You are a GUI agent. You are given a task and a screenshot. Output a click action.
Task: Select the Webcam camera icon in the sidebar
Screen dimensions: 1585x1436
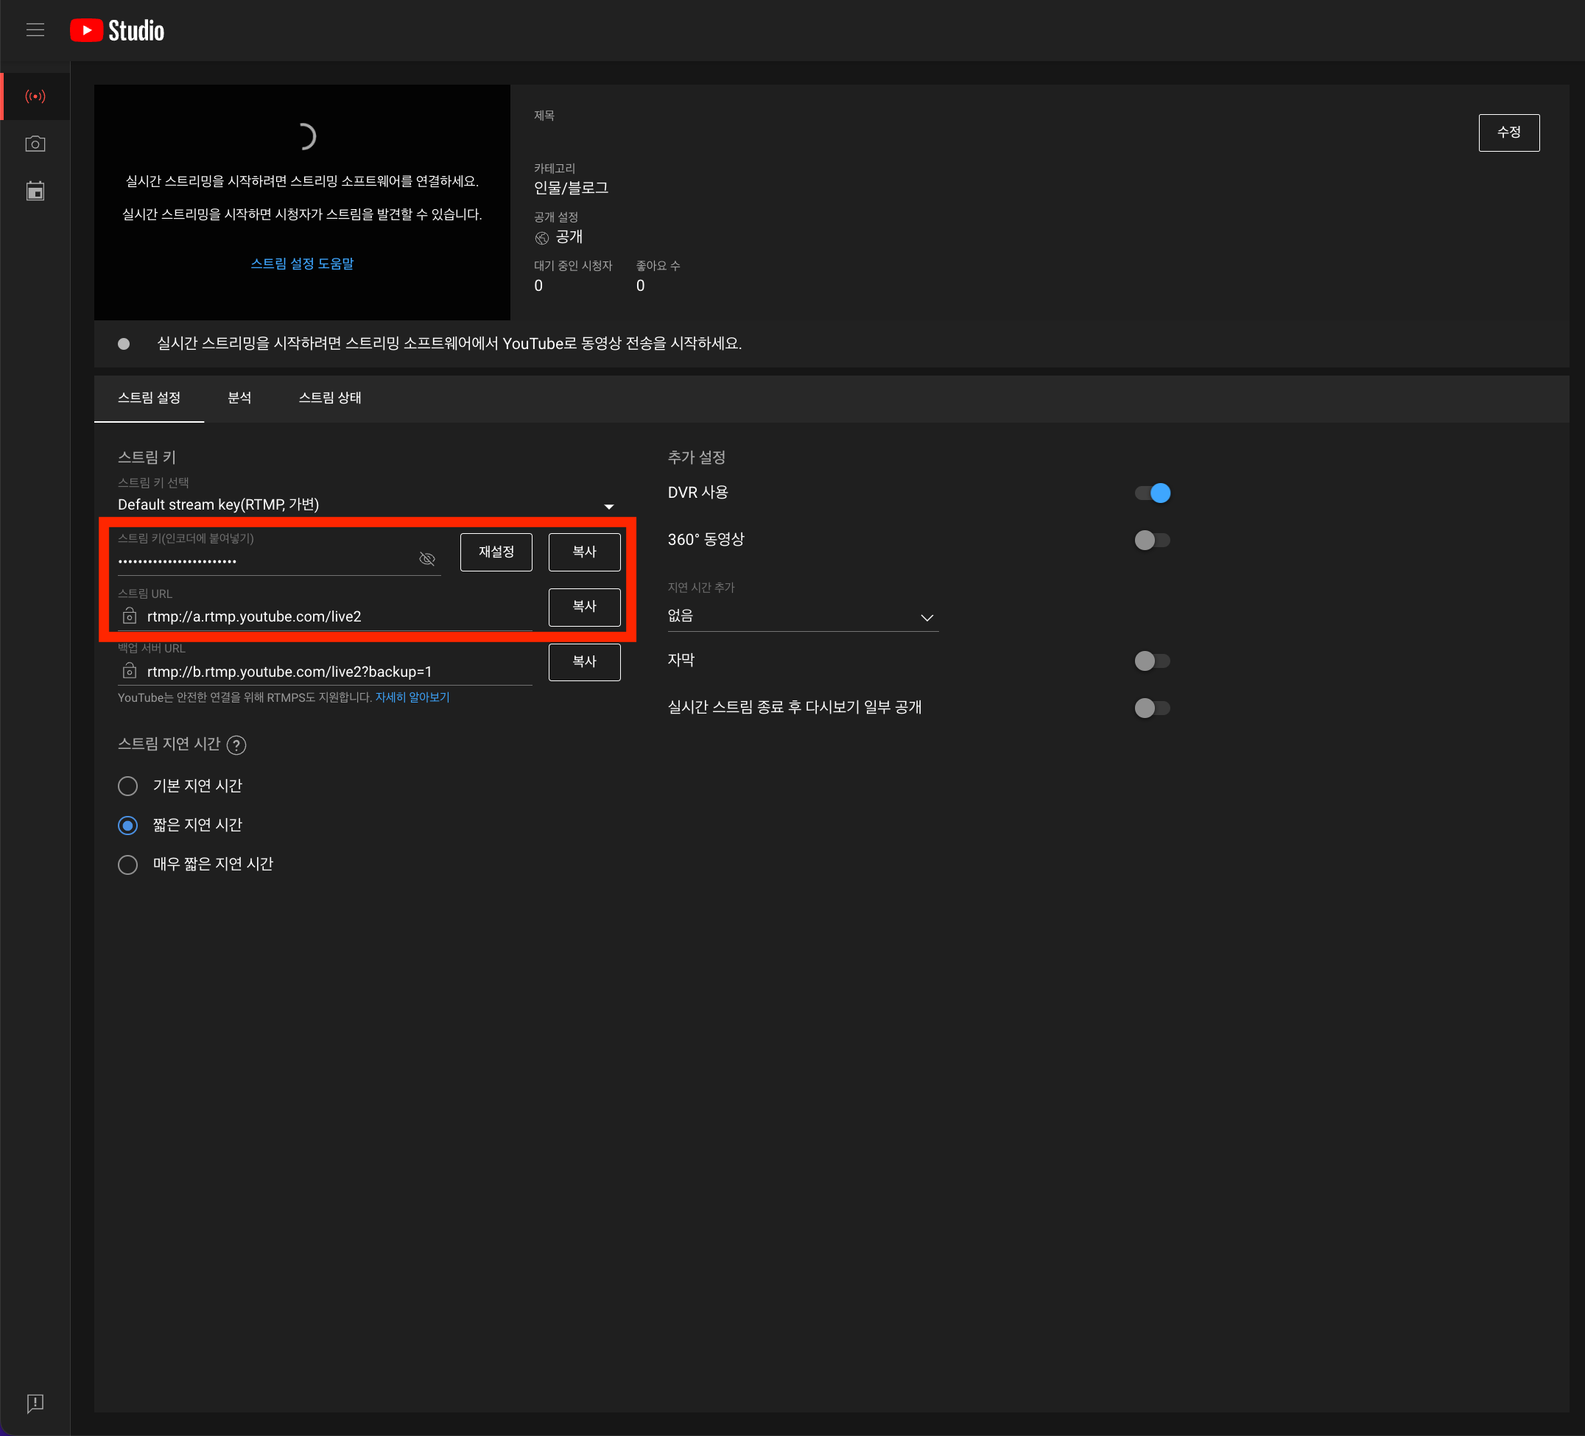[35, 144]
